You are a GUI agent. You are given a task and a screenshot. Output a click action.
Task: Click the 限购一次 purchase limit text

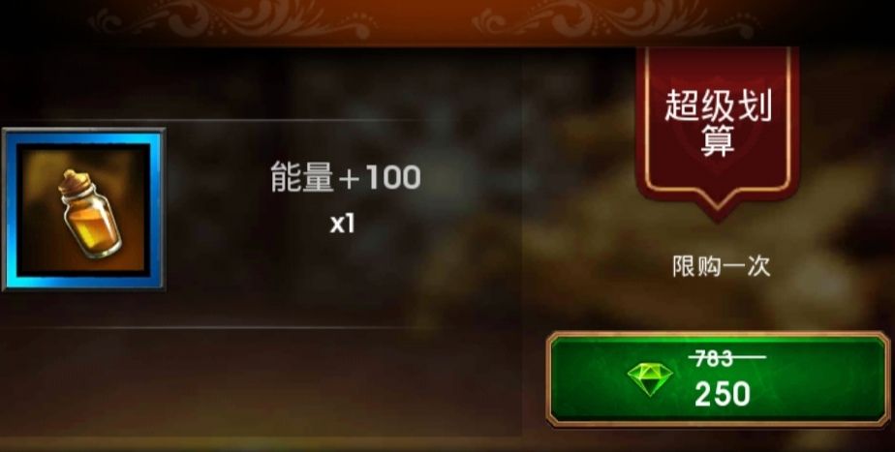click(x=721, y=266)
